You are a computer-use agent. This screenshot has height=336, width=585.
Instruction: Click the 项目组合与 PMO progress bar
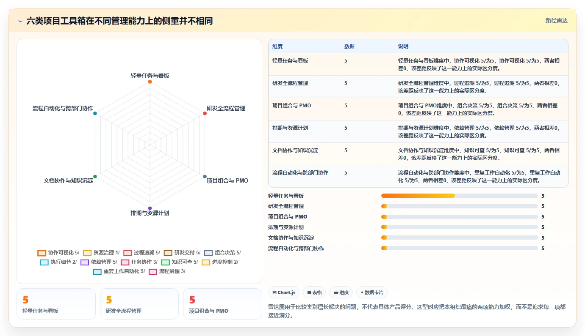tap(460, 217)
